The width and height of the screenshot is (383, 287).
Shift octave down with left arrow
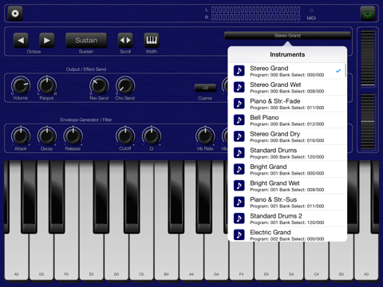pos(21,41)
